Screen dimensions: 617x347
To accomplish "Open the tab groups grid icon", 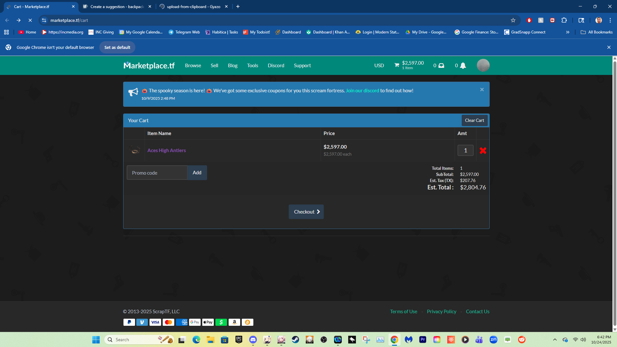I will [x=6, y=32].
